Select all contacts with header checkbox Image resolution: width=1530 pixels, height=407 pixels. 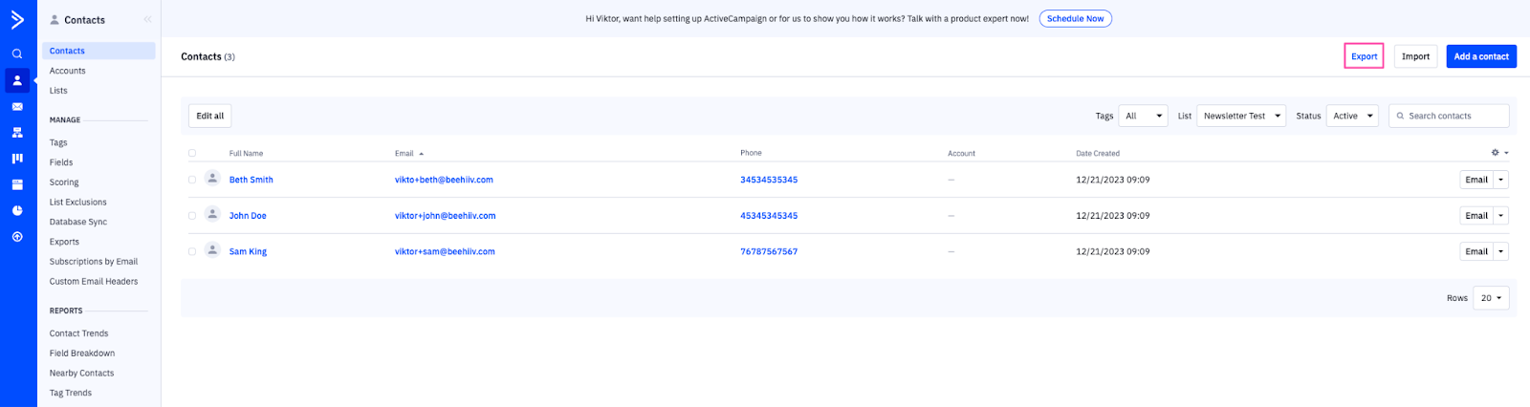pyautogui.click(x=192, y=153)
